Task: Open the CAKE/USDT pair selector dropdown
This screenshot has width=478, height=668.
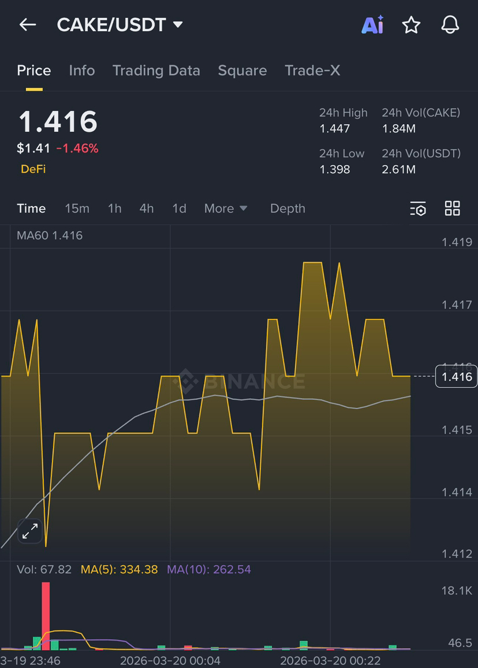Action: pyautogui.click(x=120, y=25)
